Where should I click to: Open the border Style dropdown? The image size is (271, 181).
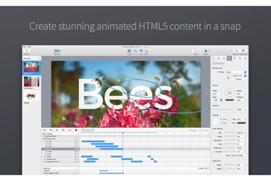(218, 100)
